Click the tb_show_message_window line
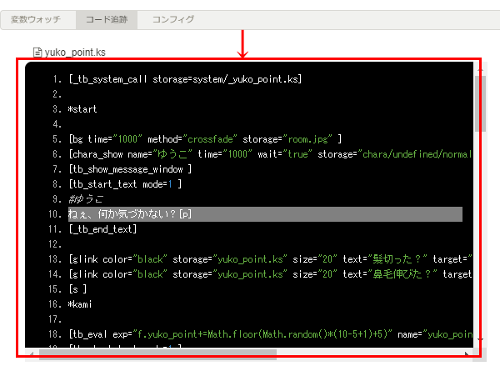This screenshot has width=500, height=366. 130,169
